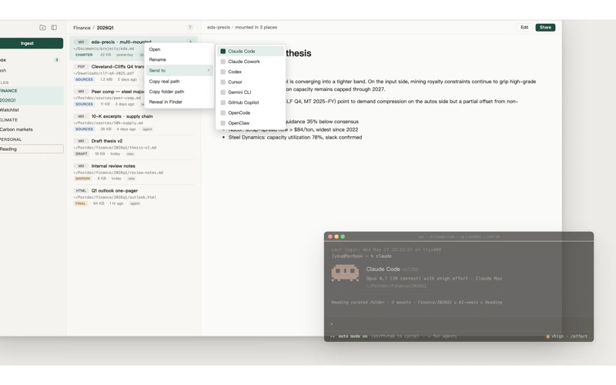616x385 pixels.
Task: Click the path ~/Postdoc/finance/2026q1/thesis-v2.md
Action: [x=115, y=148]
